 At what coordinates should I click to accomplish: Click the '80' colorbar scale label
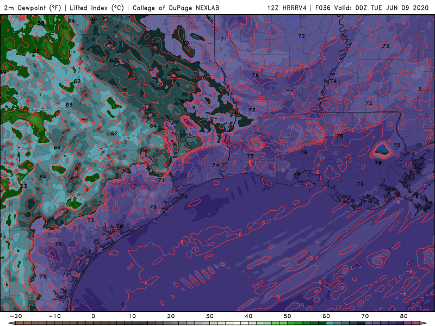tap(404, 316)
